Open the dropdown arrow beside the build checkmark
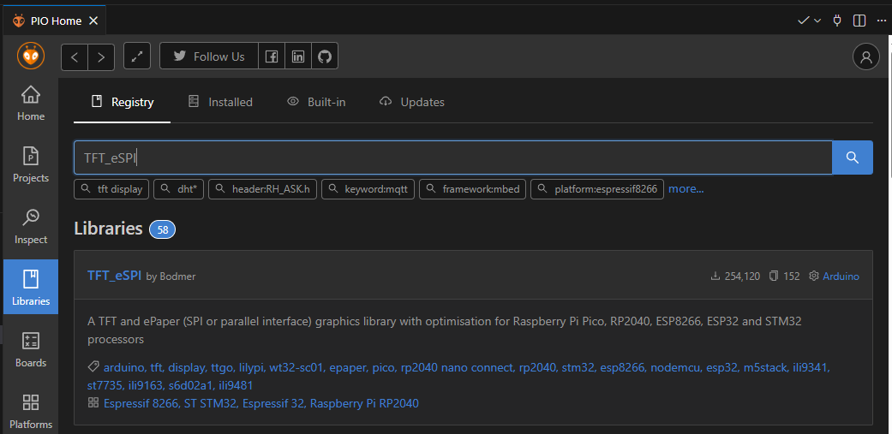892x434 pixels. click(x=817, y=20)
